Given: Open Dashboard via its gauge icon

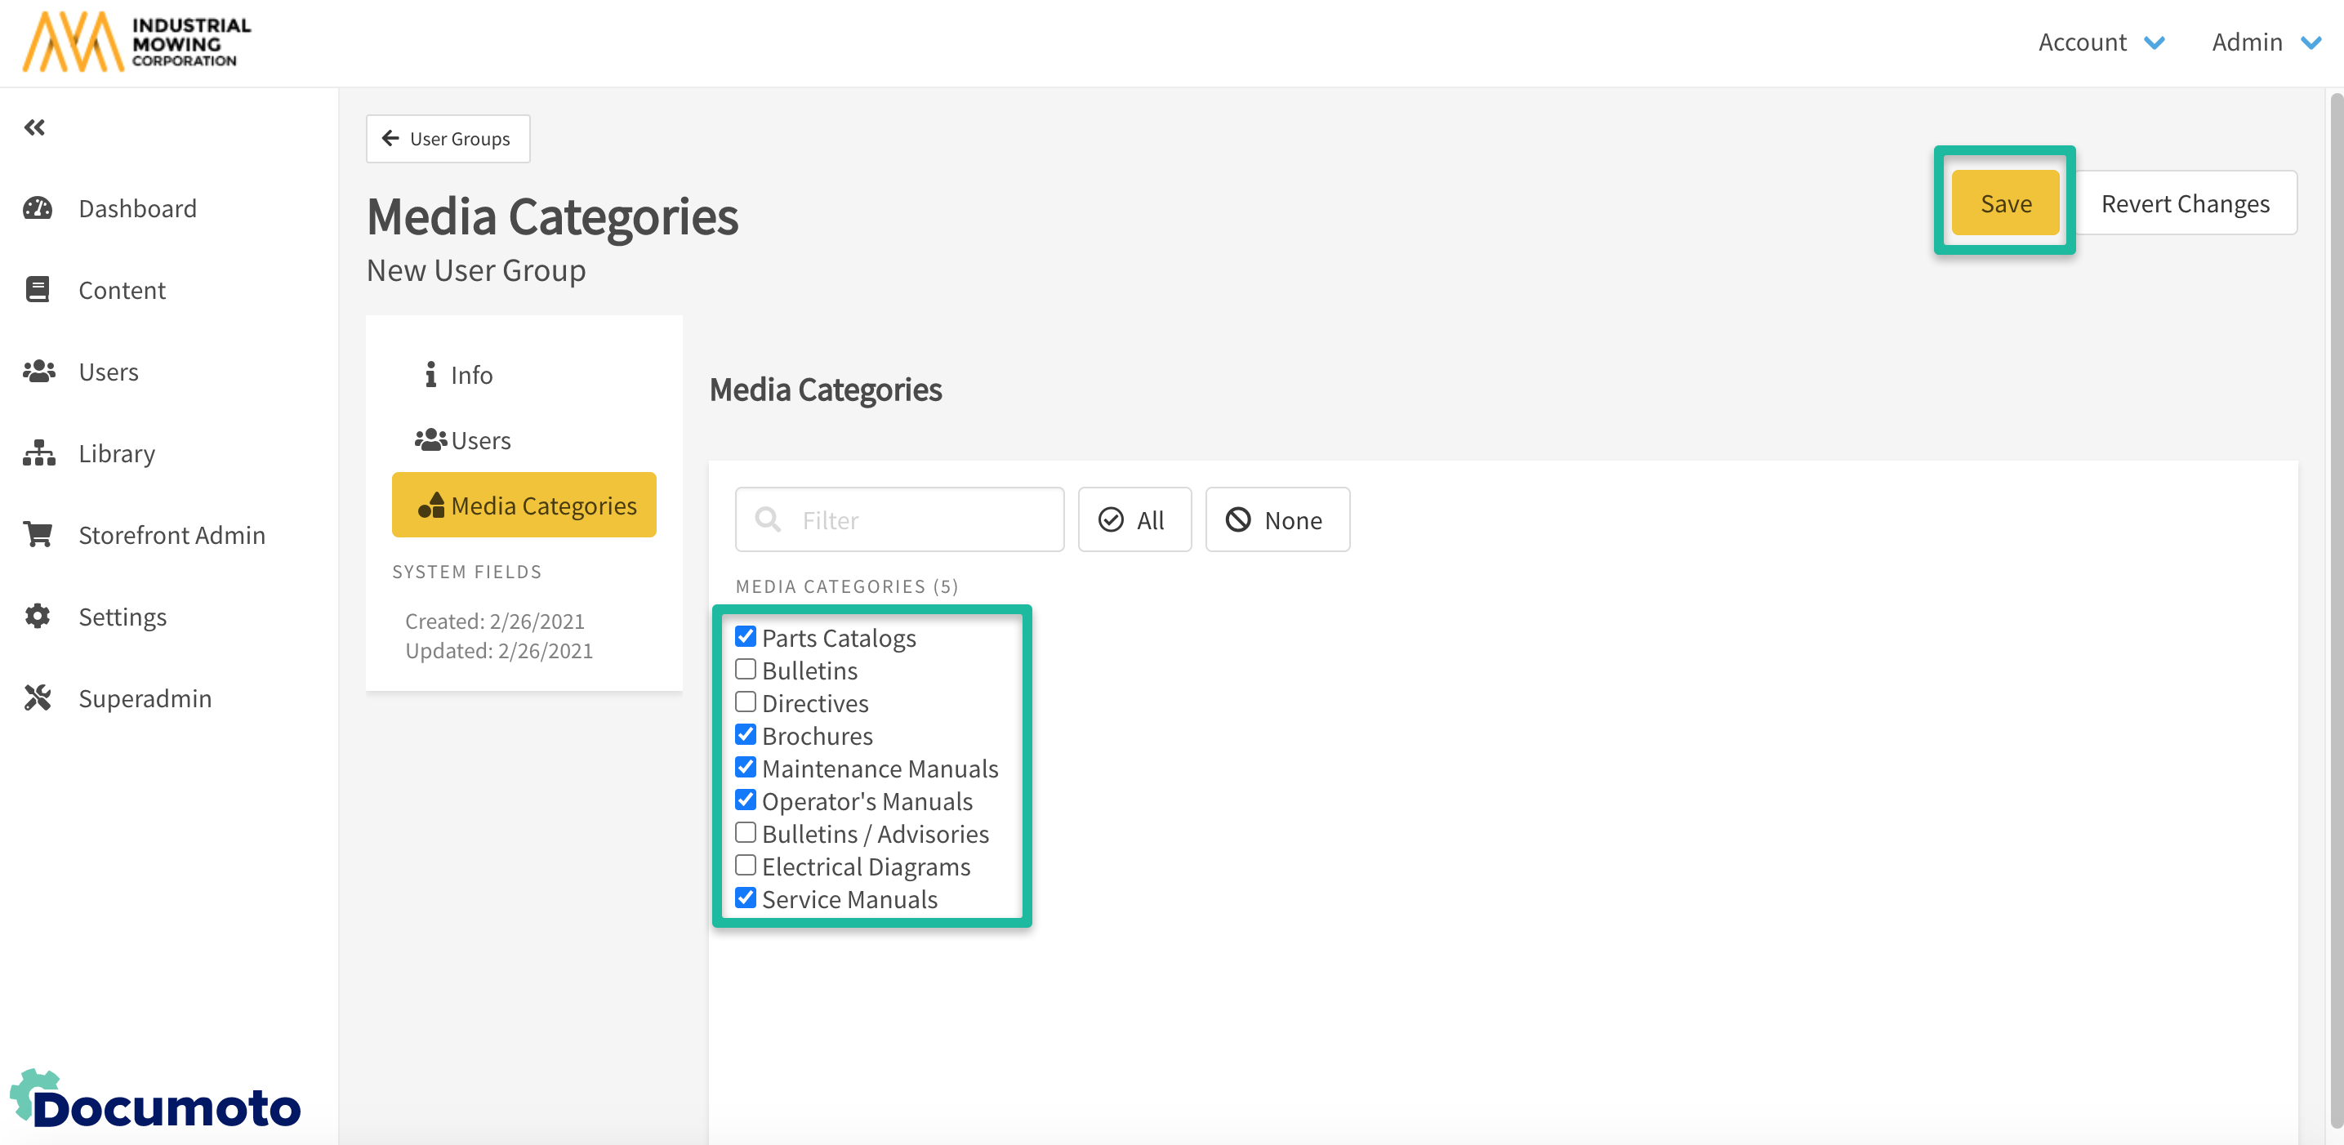Looking at the screenshot, I should (x=38, y=208).
